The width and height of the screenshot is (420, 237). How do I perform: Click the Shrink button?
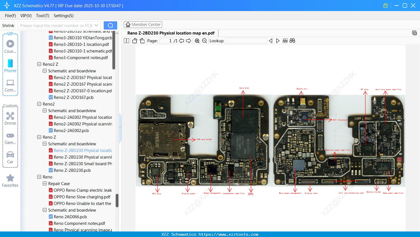8,25
